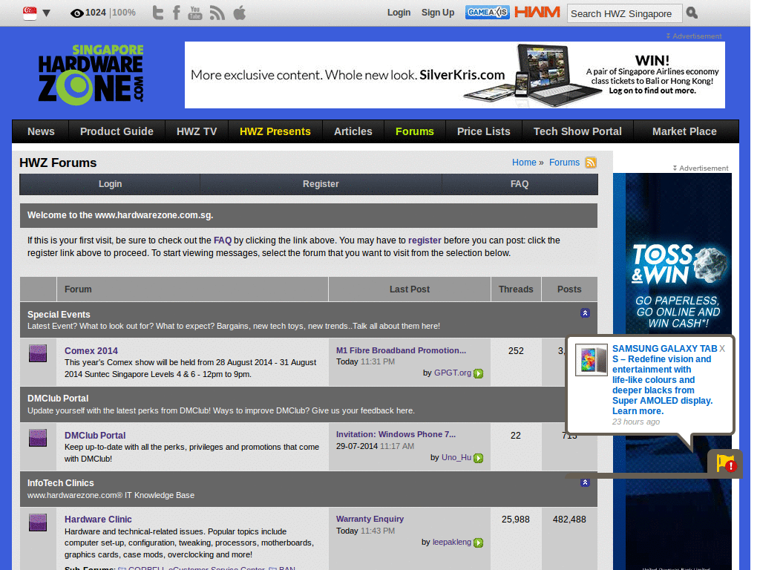
Task: Click the Singapore Hardware Zone logo
Action: click(91, 75)
